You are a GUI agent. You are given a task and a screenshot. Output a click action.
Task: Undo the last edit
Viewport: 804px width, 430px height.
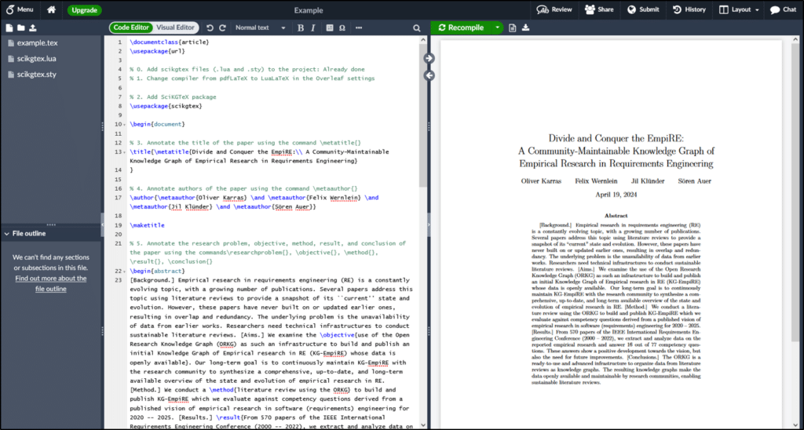coord(210,28)
